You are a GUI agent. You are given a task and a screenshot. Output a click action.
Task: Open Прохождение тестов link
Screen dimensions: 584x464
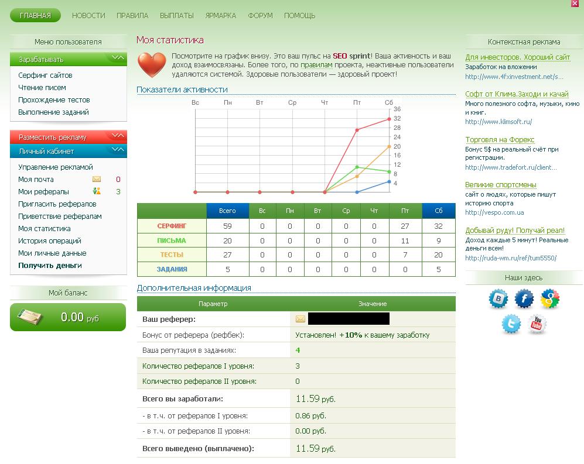tap(54, 99)
